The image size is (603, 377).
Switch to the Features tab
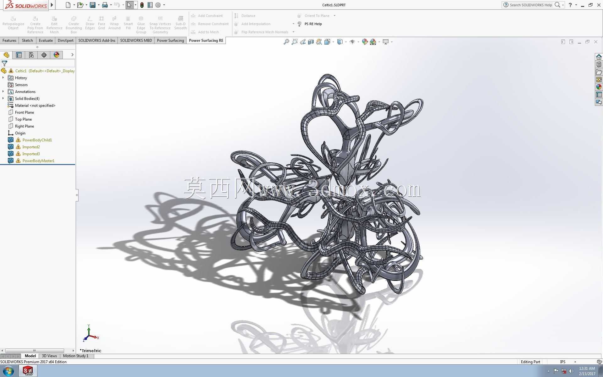click(9, 41)
